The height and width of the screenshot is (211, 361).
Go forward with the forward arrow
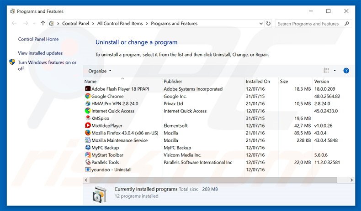[26, 23]
